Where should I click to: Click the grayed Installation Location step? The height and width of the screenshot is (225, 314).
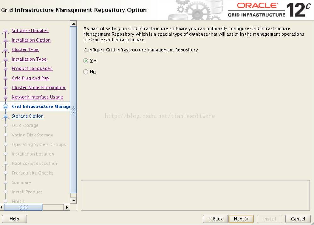(x=33, y=154)
